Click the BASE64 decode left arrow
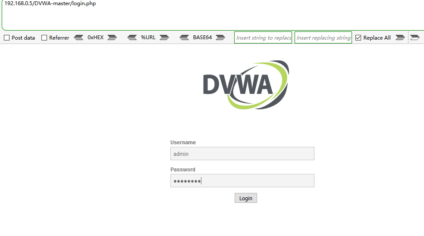 (x=184, y=37)
